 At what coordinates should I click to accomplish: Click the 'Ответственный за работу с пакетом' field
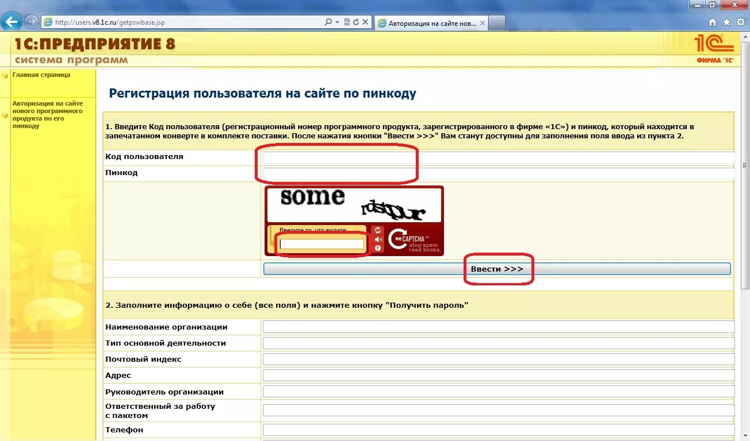click(498, 411)
